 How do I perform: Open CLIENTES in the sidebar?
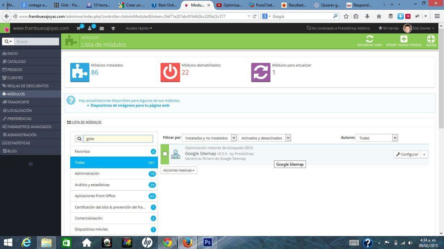[30, 78]
